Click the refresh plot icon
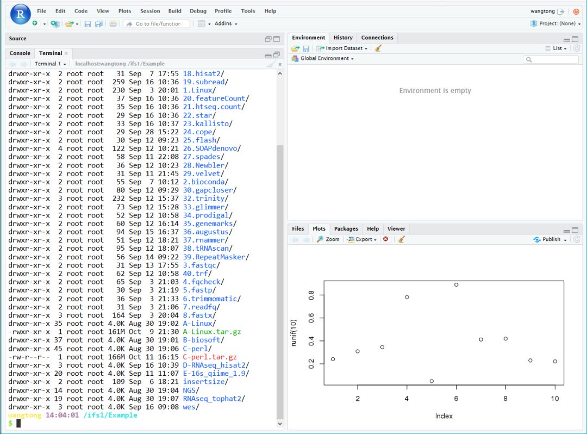The image size is (587, 434). pos(577,239)
